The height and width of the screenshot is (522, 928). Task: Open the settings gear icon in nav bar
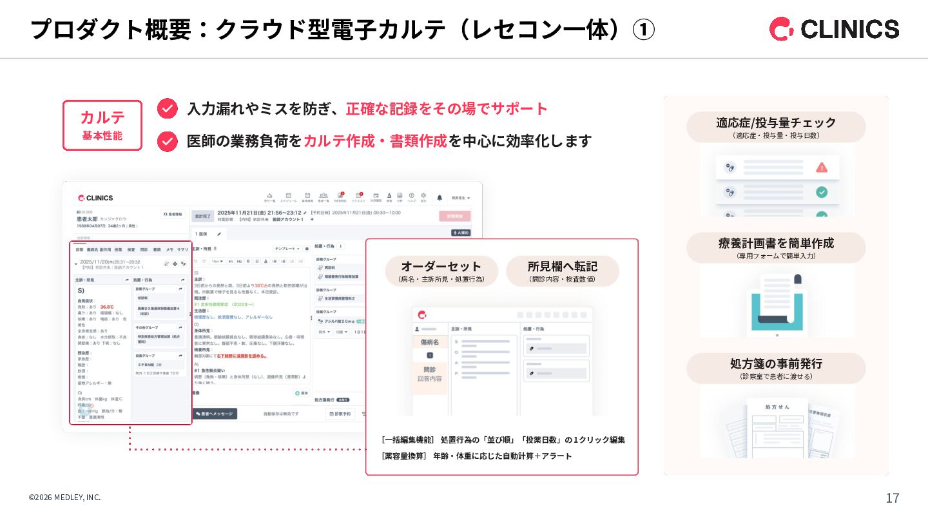tap(423, 195)
